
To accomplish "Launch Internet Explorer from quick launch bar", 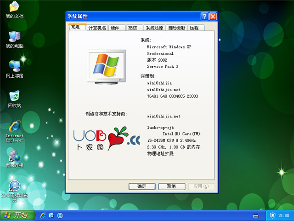I will 43,215.
